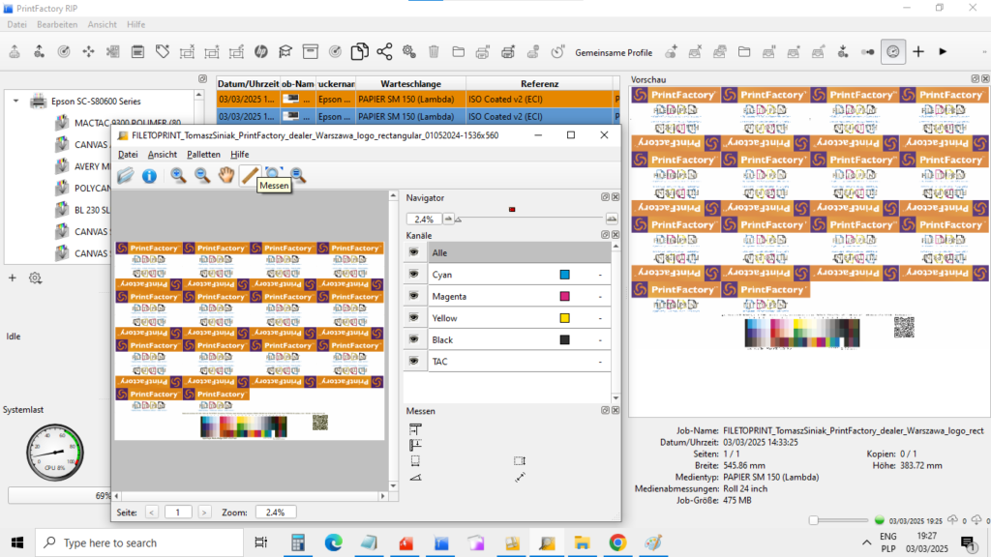This screenshot has width=991, height=557.
Task: Open the info icon in the viewer toolbar
Action: [x=150, y=175]
